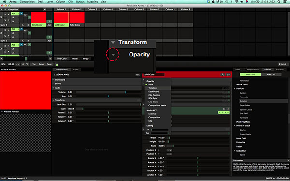Open the Composition menu in the menu bar
Viewport: 290px width, 181px height.
[x=27, y=2]
